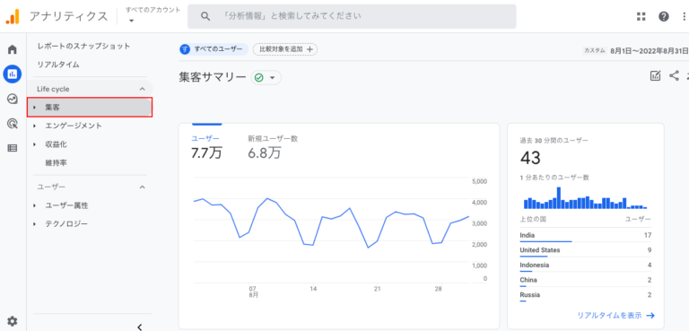The height and width of the screenshot is (331, 689).
Task: Click the search magnifier icon
Action: [205, 17]
